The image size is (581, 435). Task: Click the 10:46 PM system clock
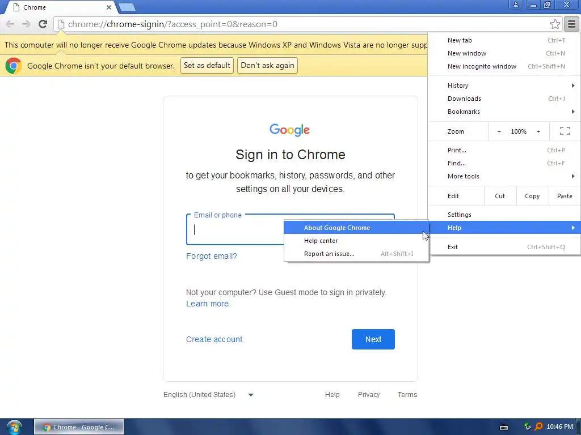(x=559, y=427)
